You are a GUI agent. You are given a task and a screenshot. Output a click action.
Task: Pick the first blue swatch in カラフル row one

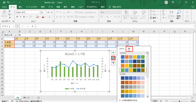[123, 57]
